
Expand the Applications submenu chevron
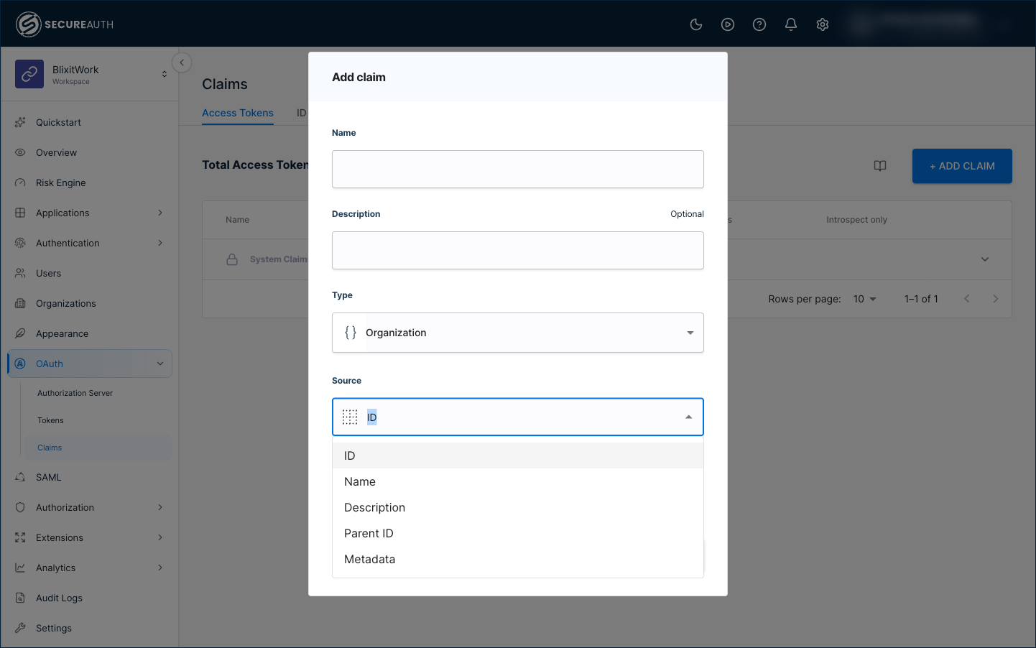click(x=160, y=213)
